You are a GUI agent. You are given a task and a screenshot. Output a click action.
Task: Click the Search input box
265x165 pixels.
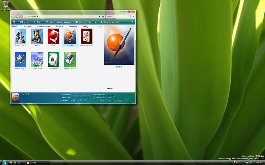pyautogui.click(x=118, y=16)
